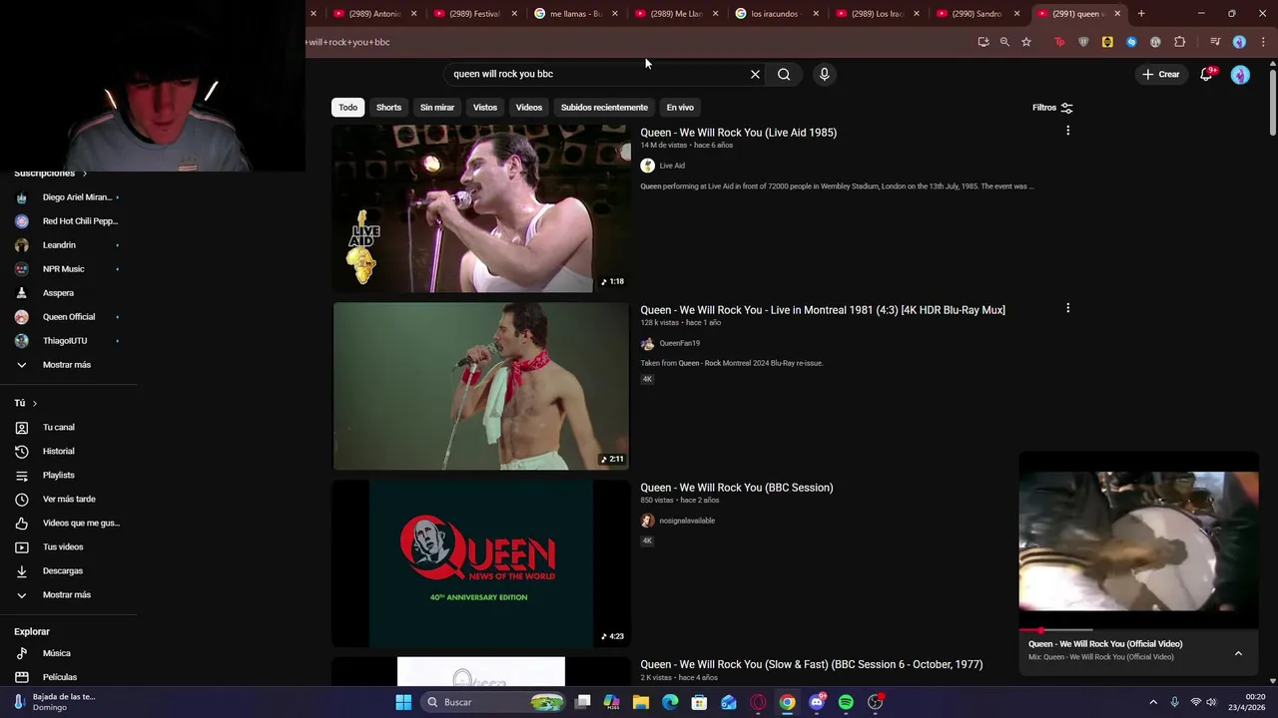Click the install app icon in address bar
The height and width of the screenshot is (718, 1278).
click(x=983, y=42)
